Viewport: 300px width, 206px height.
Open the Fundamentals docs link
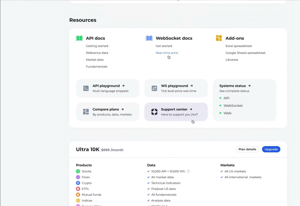pos(97,67)
